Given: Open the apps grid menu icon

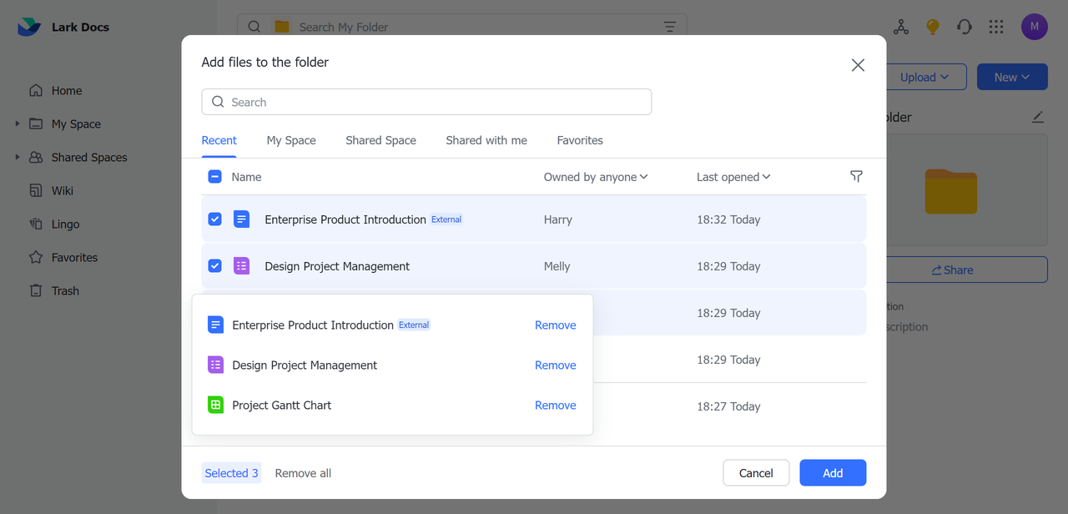Looking at the screenshot, I should click(996, 27).
